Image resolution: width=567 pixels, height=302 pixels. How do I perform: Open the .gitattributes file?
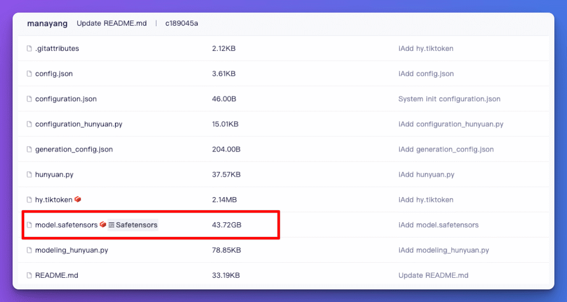pyautogui.click(x=57, y=48)
